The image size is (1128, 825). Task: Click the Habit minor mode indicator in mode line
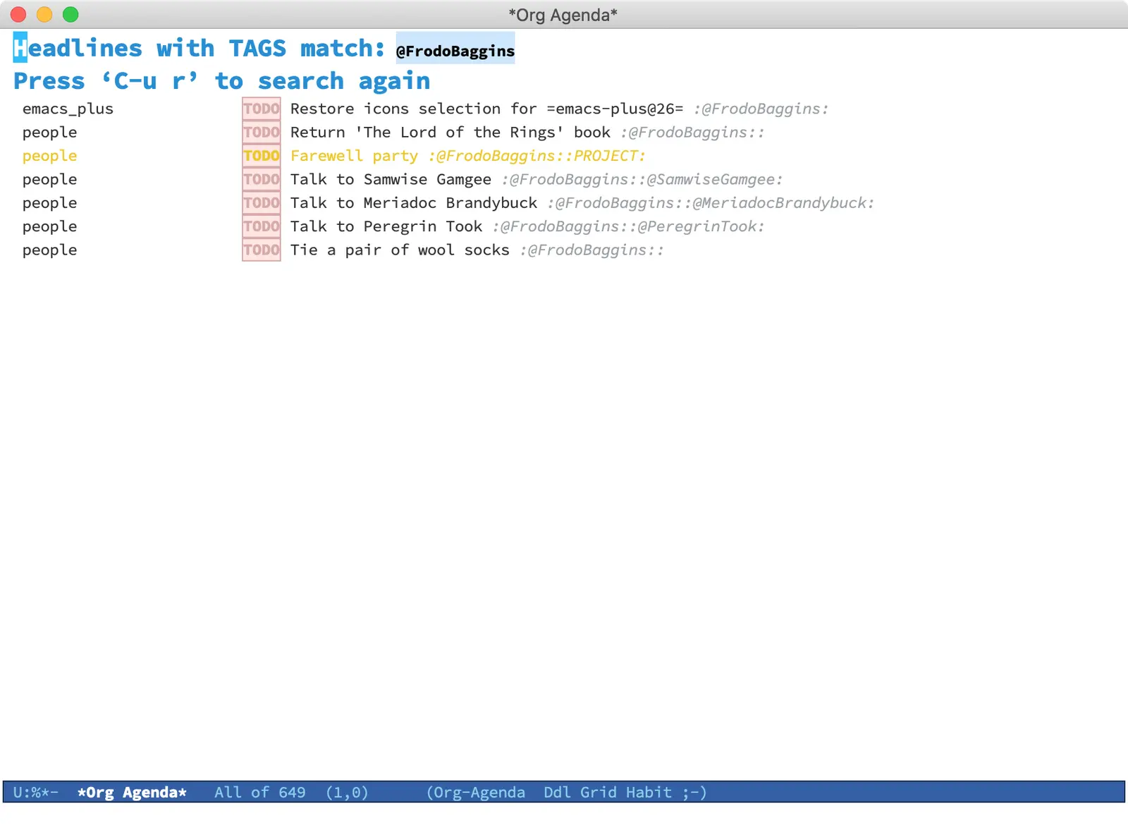[649, 793]
